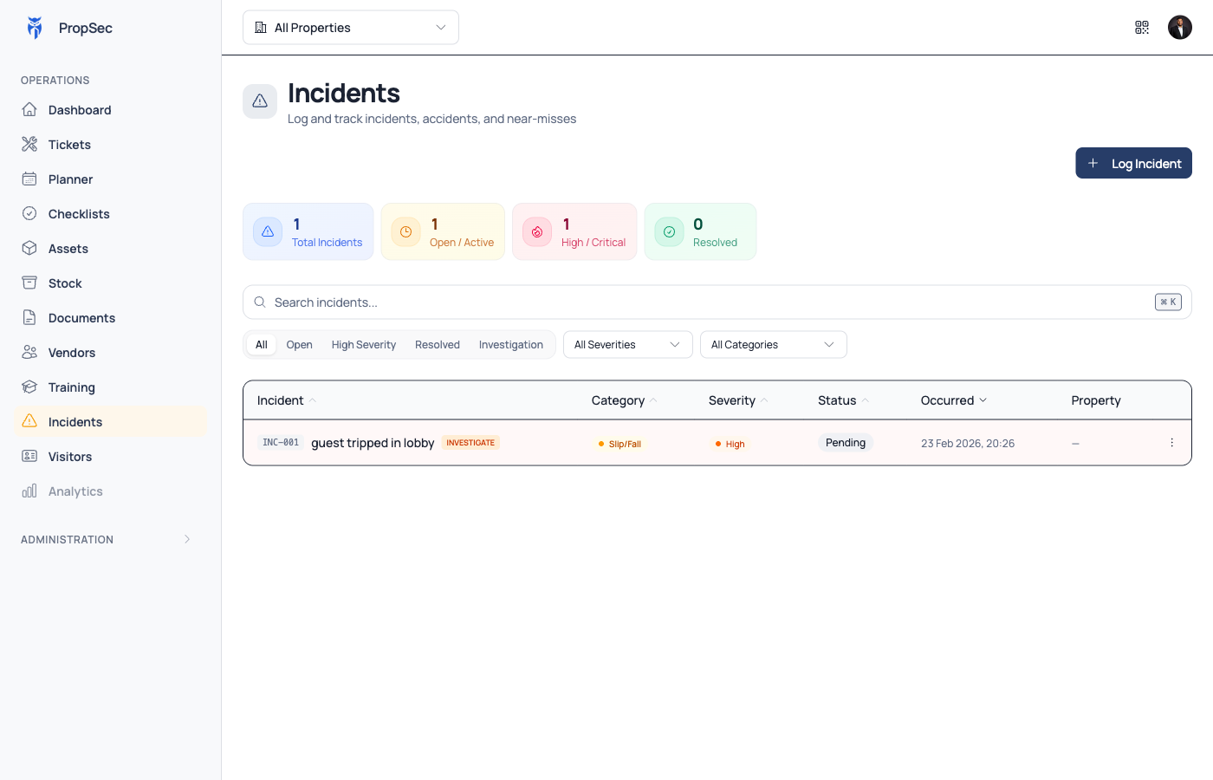
Task: Click the Slip/Fall category tag
Action: pos(619,444)
